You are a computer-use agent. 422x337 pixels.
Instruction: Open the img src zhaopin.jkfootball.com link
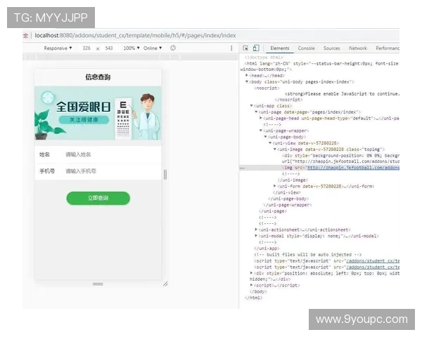pos(353,168)
